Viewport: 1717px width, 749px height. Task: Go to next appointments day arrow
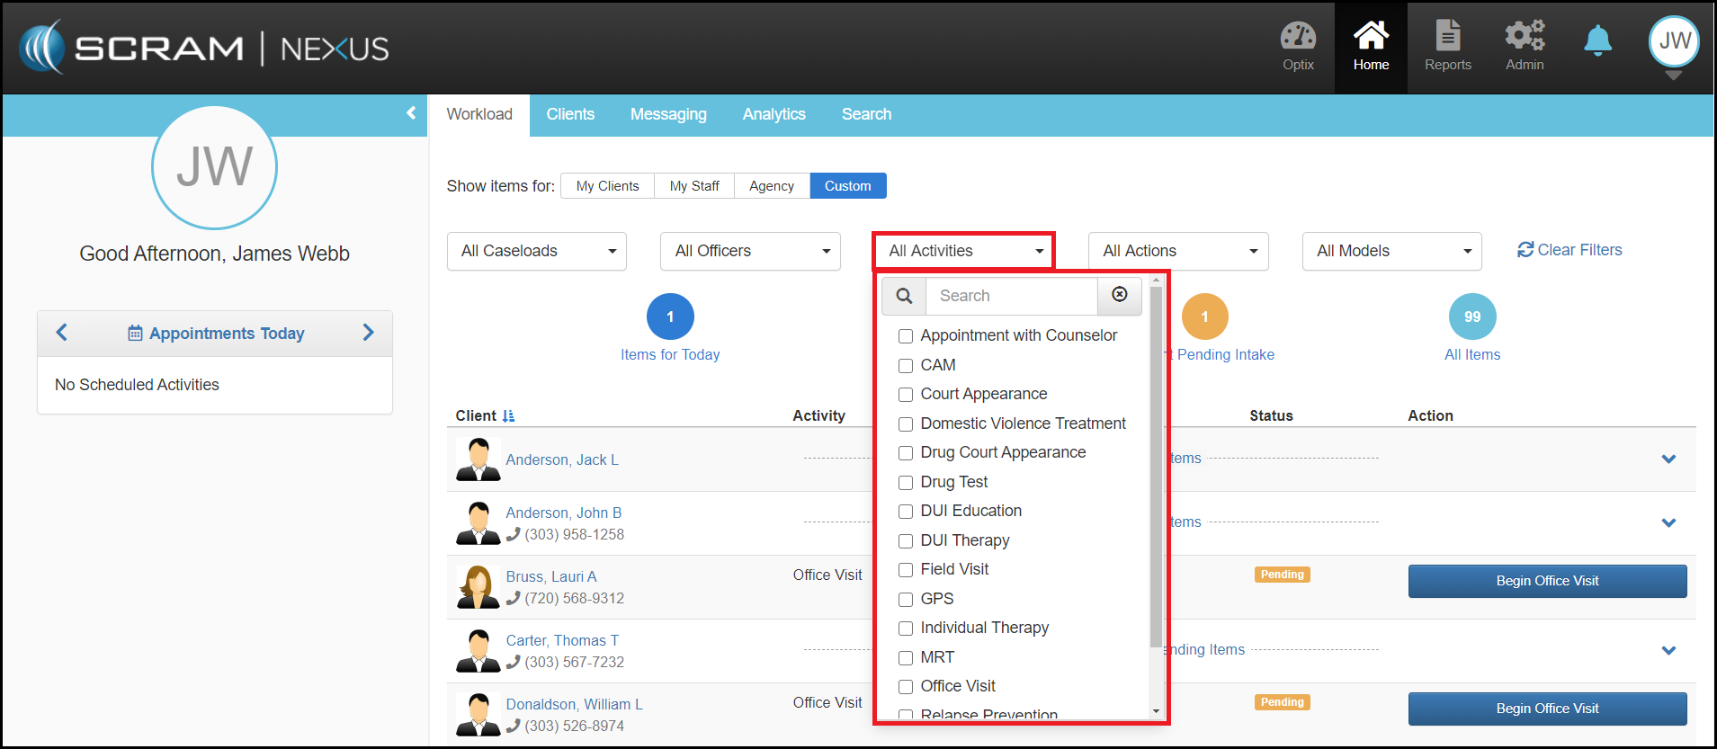coord(368,333)
